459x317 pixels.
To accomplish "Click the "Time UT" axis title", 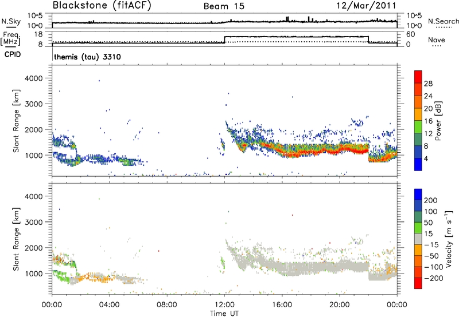I will [x=224, y=314].
